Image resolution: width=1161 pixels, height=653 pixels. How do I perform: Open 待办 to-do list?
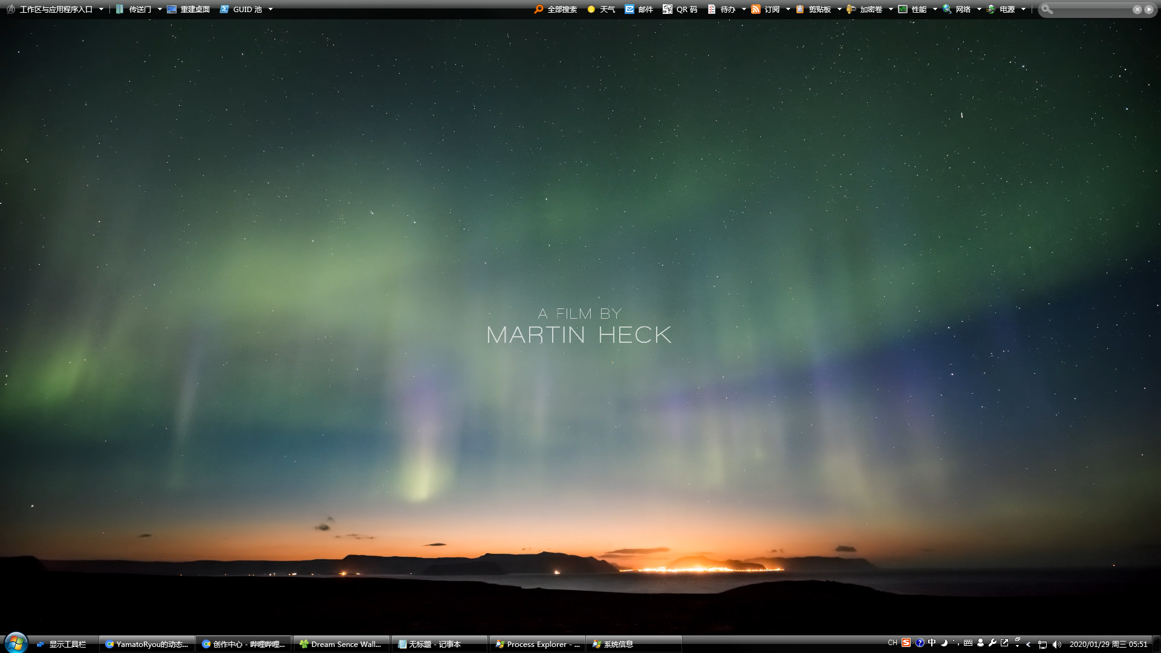[x=721, y=9]
